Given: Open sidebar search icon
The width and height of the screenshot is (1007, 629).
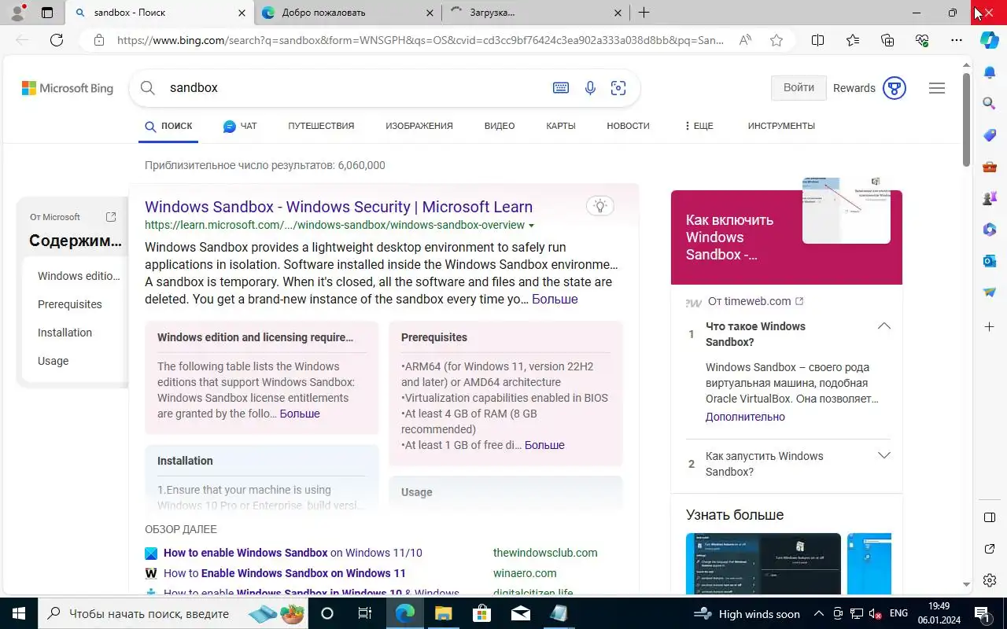Looking at the screenshot, I should tap(990, 103).
